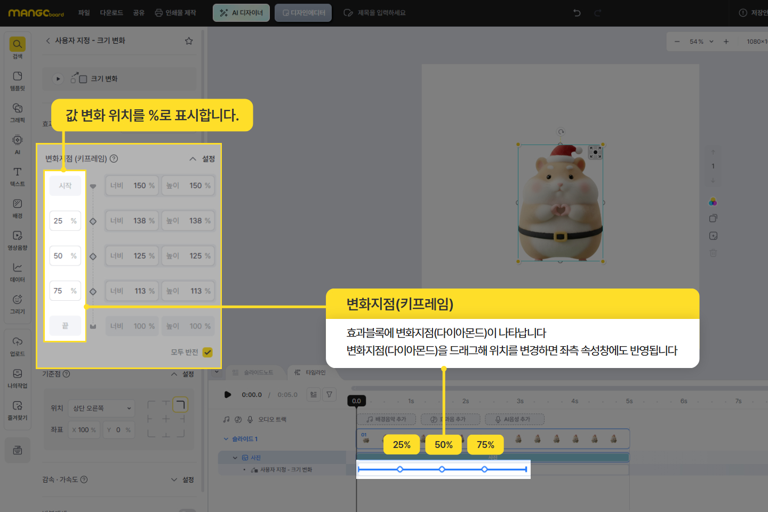The height and width of the screenshot is (512, 768).
Task: Open the 위치 상단 오른쪽 dropdown
Action: tap(102, 408)
